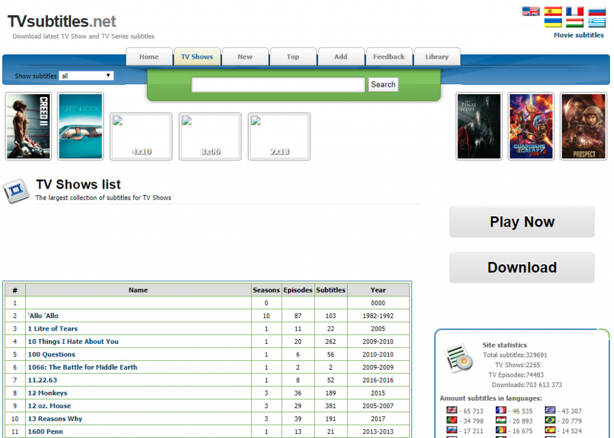Open the 13 Reasons Why show link

coord(55,419)
